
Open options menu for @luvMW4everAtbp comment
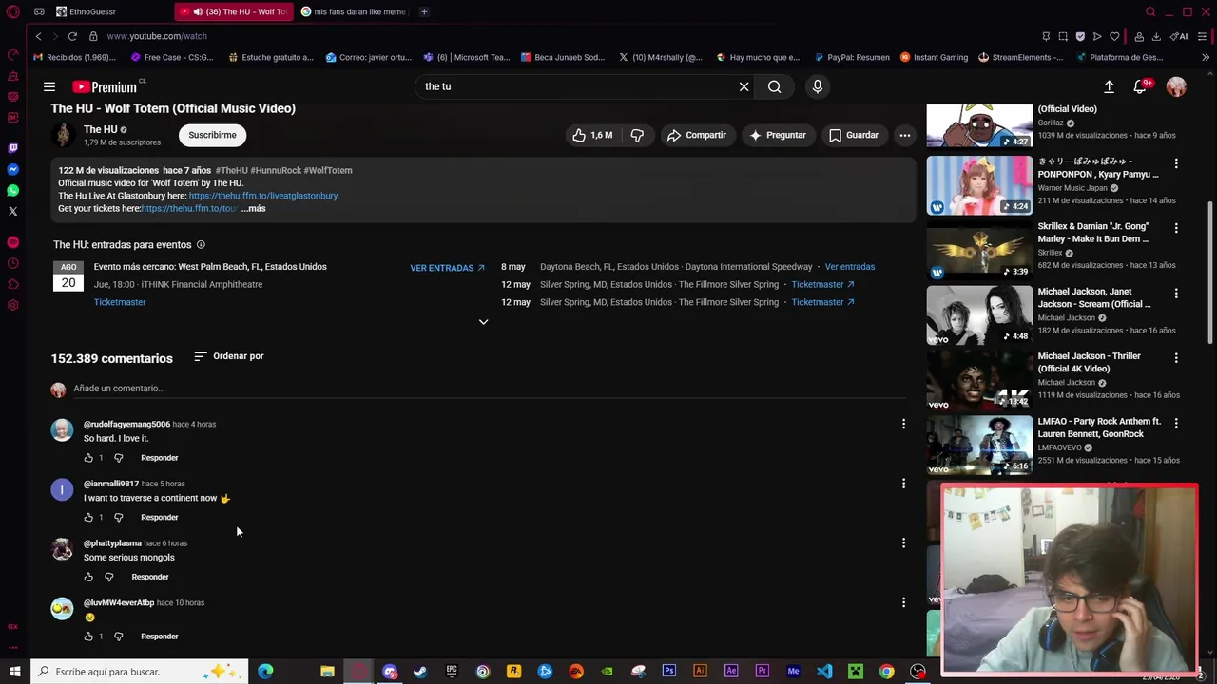pyautogui.click(x=903, y=602)
